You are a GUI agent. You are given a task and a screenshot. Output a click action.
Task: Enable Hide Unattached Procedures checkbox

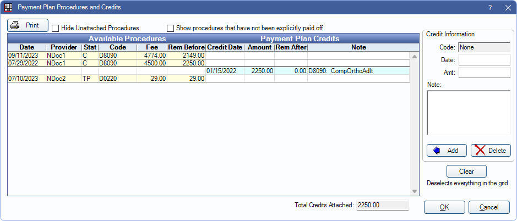click(x=55, y=28)
